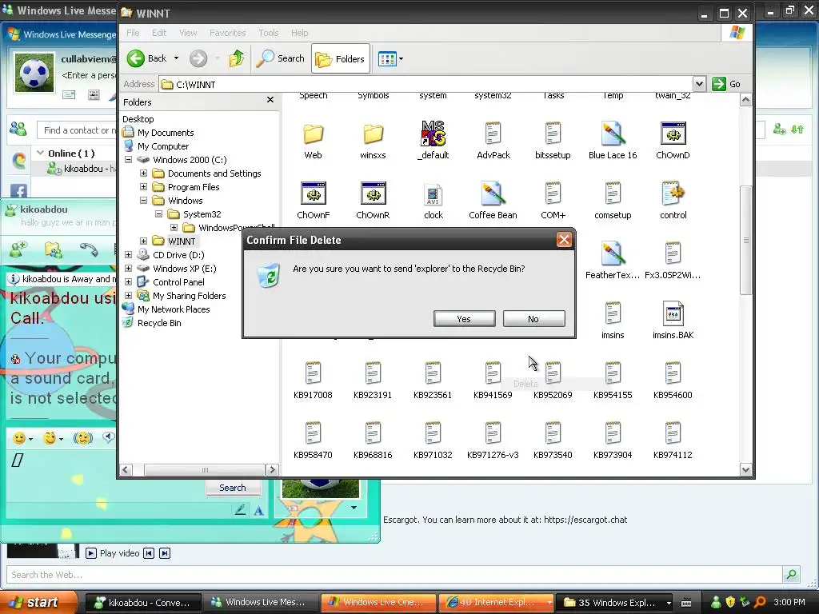Click the Up folder toolbar icon
Viewport: 819px width, 614px height.
237,58
